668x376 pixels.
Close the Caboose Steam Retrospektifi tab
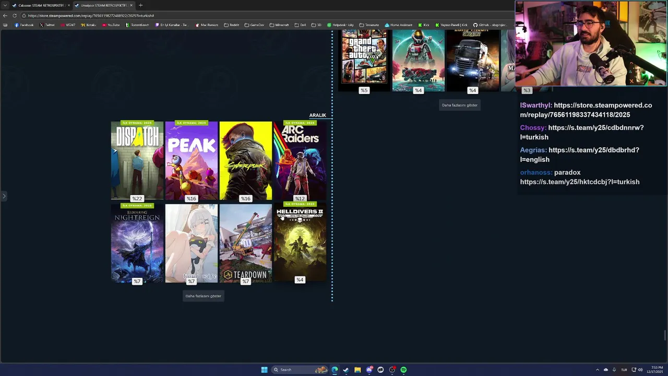tap(68, 5)
